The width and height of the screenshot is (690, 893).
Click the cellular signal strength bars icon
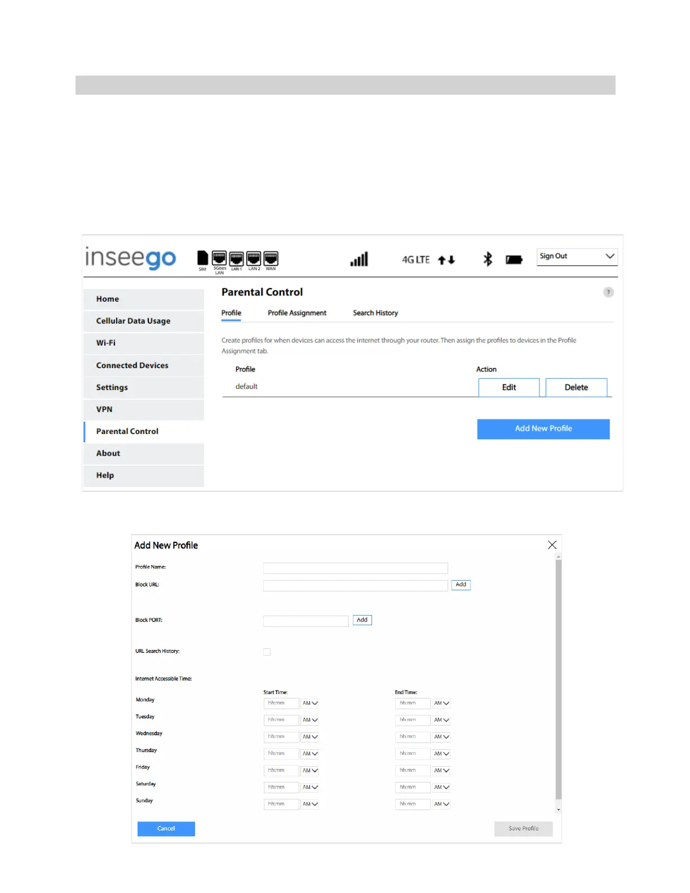359,259
